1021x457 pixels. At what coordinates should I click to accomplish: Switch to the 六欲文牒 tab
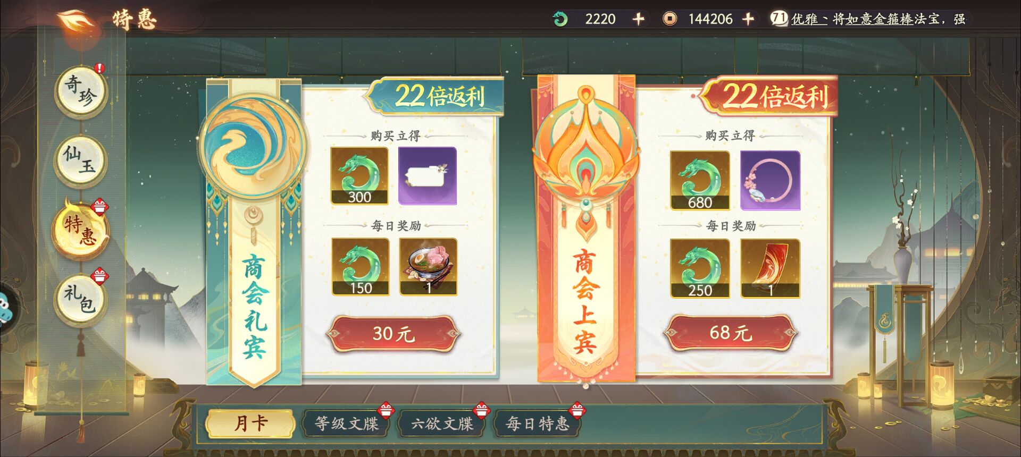tap(442, 424)
